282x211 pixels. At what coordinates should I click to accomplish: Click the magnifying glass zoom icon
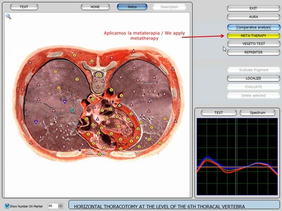pyautogui.click(x=8, y=16)
